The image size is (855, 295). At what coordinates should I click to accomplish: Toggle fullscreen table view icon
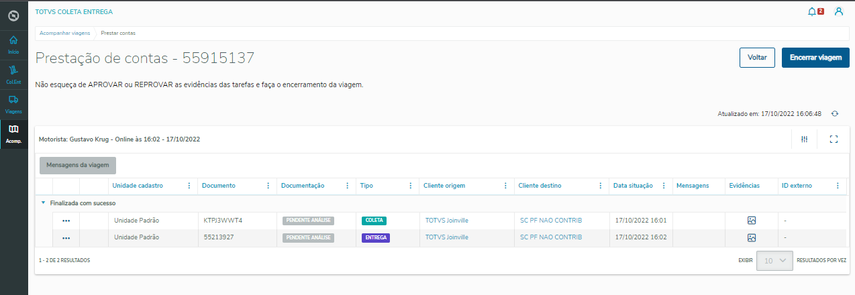pos(834,139)
